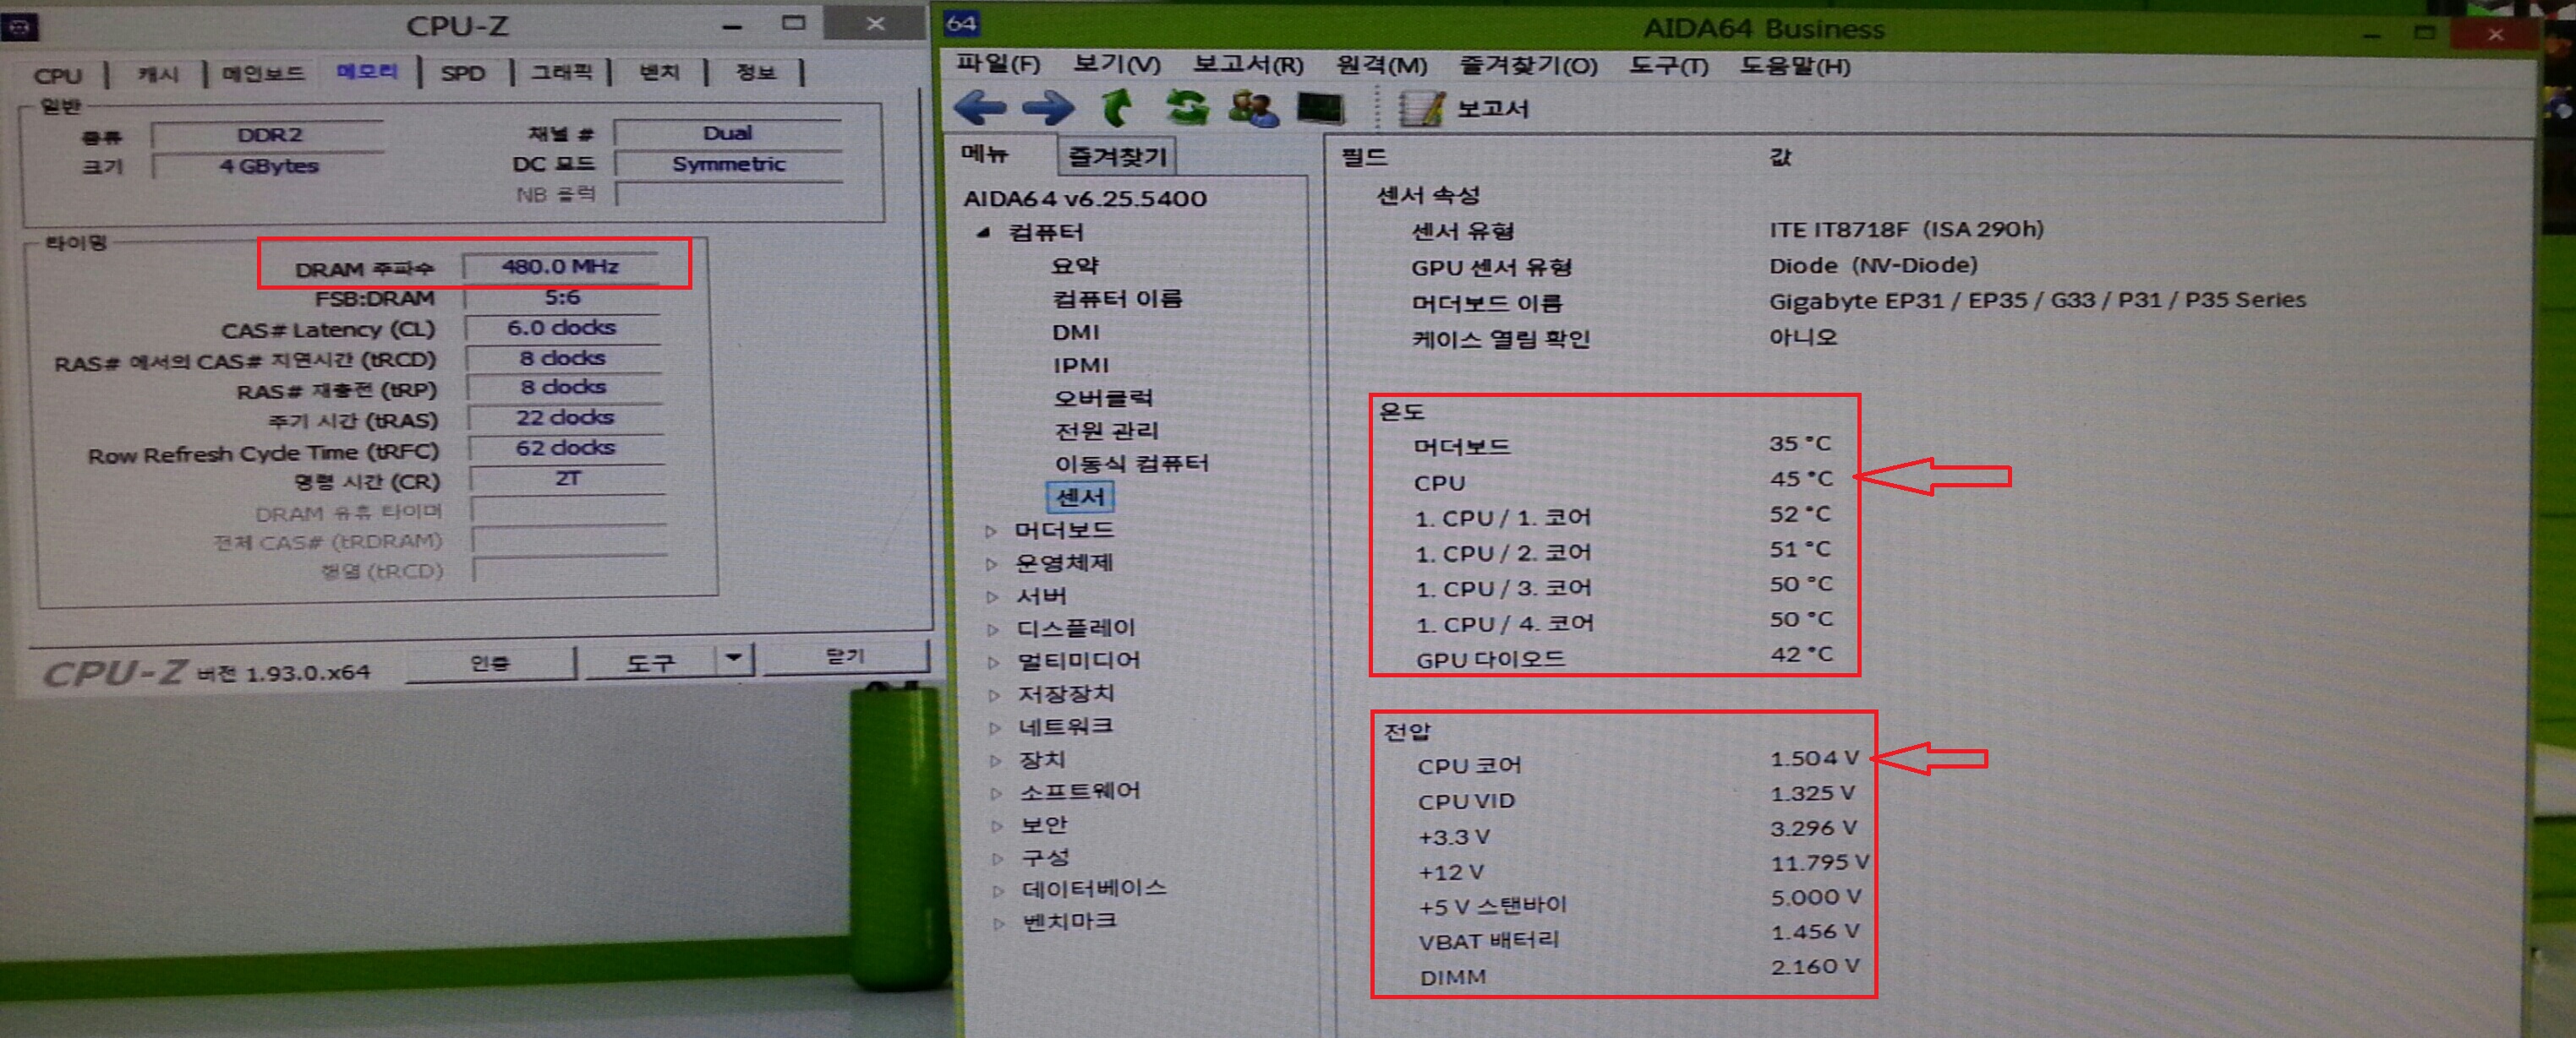Switch to the 캐시 tab in CPU-Z
Image resolution: width=2576 pixels, height=1038 pixels.
158,75
